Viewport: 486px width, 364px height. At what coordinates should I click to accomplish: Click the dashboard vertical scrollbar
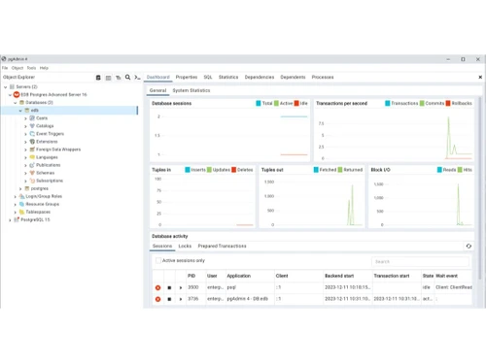[x=479, y=187]
